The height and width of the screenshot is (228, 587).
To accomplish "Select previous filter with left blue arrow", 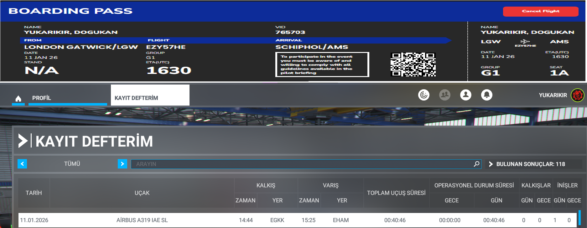I will 22,164.
